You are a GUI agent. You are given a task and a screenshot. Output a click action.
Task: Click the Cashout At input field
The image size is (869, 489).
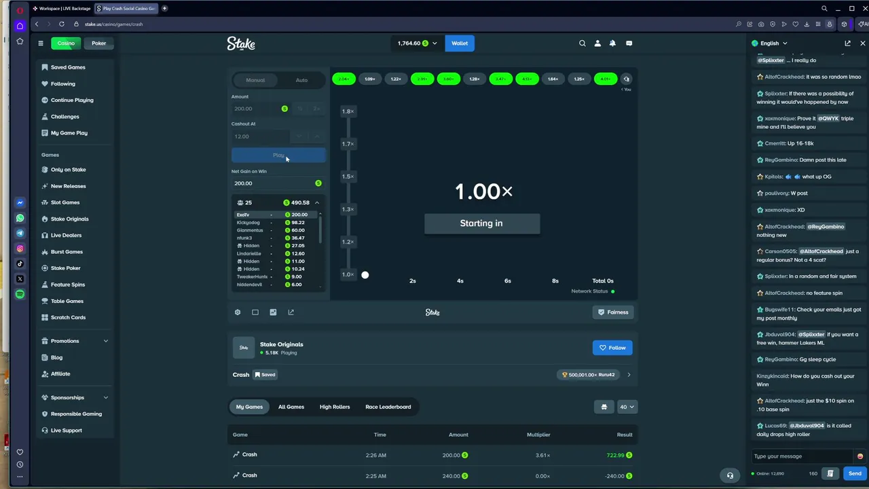pos(261,137)
